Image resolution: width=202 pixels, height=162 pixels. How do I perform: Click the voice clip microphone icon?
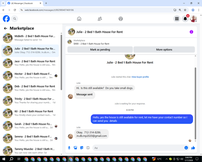point(69,148)
